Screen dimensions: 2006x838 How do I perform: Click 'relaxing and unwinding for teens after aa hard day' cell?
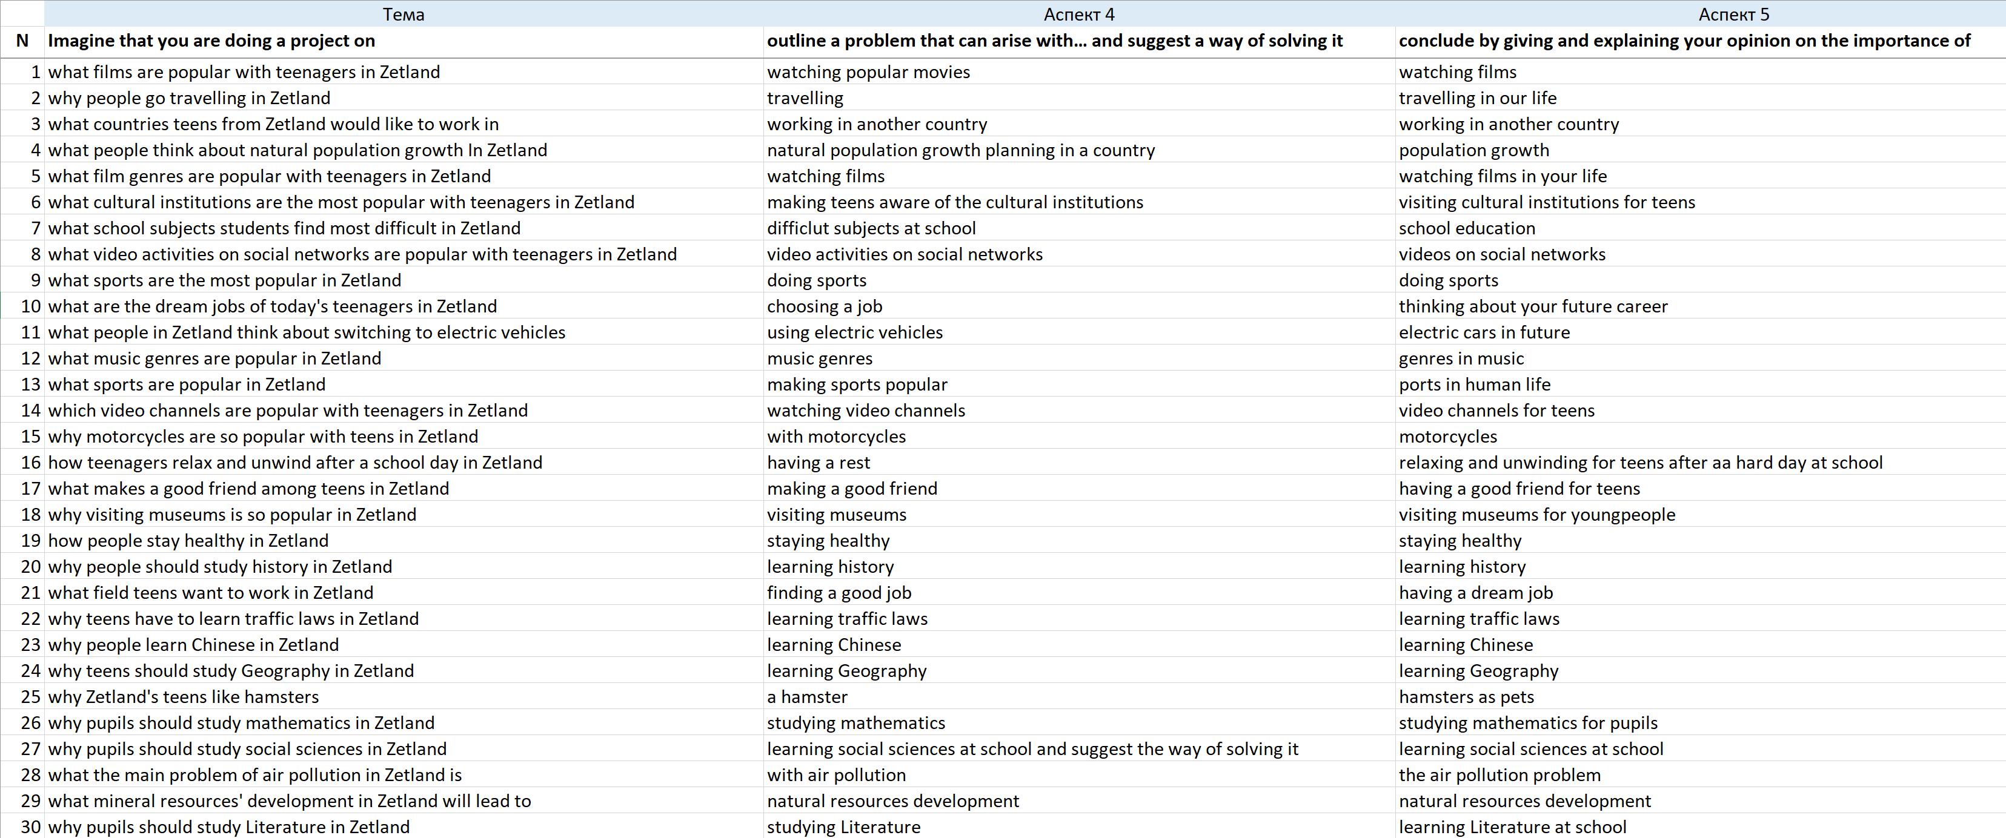pos(1700,463)
